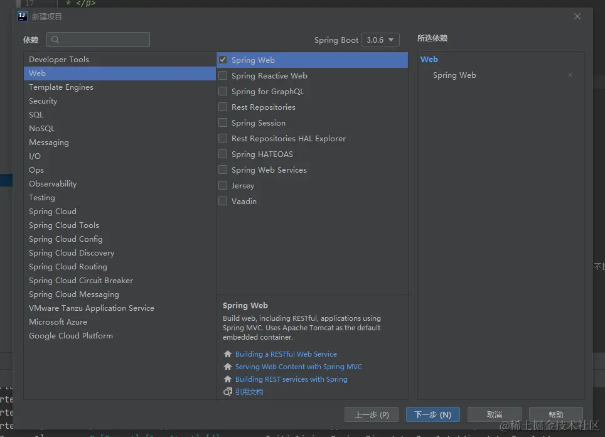The image size is (605, 437).
Task: Click the search magnifier icon in dependency filter
Action: point(55,40)
